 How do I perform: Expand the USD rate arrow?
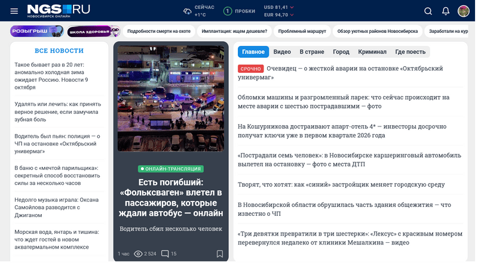[292, 7]
